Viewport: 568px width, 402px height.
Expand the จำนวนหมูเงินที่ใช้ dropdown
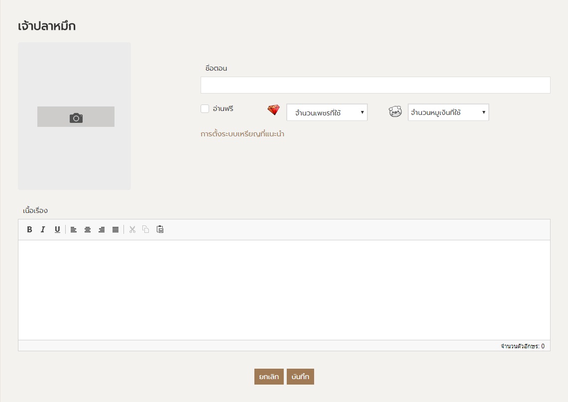pyautogui.click(x=448, y=112)
